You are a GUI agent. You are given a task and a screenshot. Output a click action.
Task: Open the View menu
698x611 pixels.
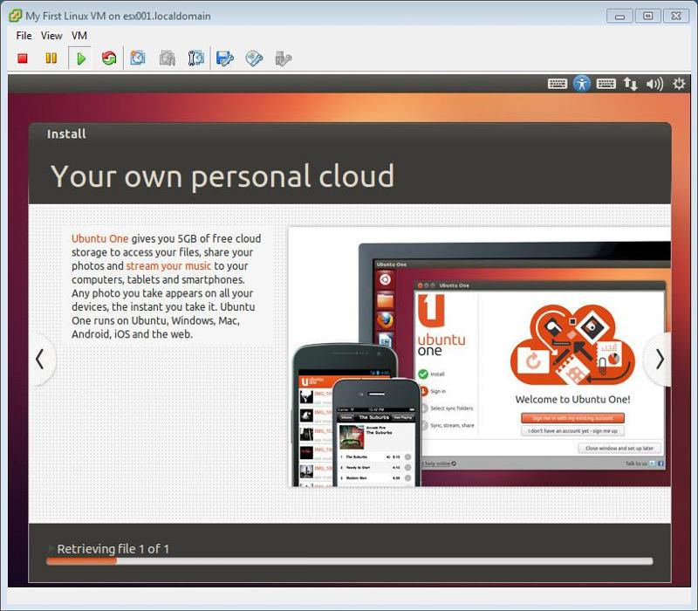click(x=51, y=36)
